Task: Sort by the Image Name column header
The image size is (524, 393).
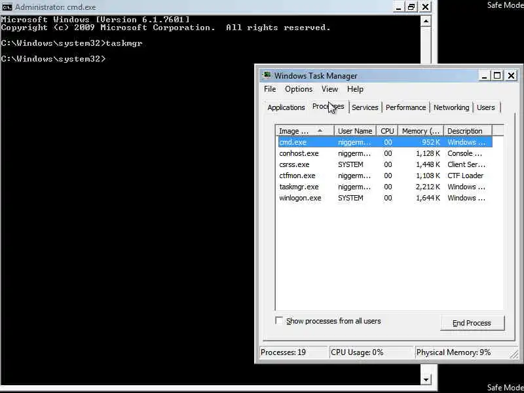Action: point(305,131)
